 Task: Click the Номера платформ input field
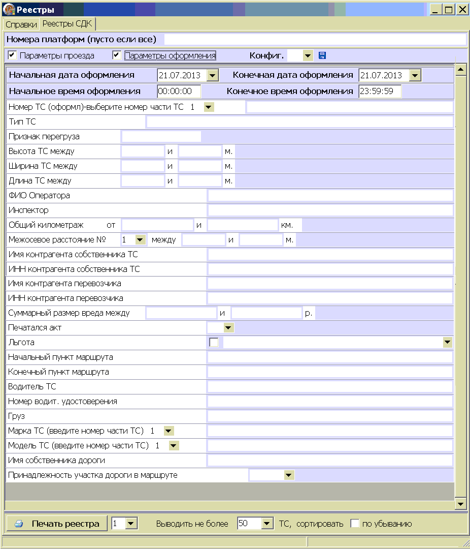[315, 39]
